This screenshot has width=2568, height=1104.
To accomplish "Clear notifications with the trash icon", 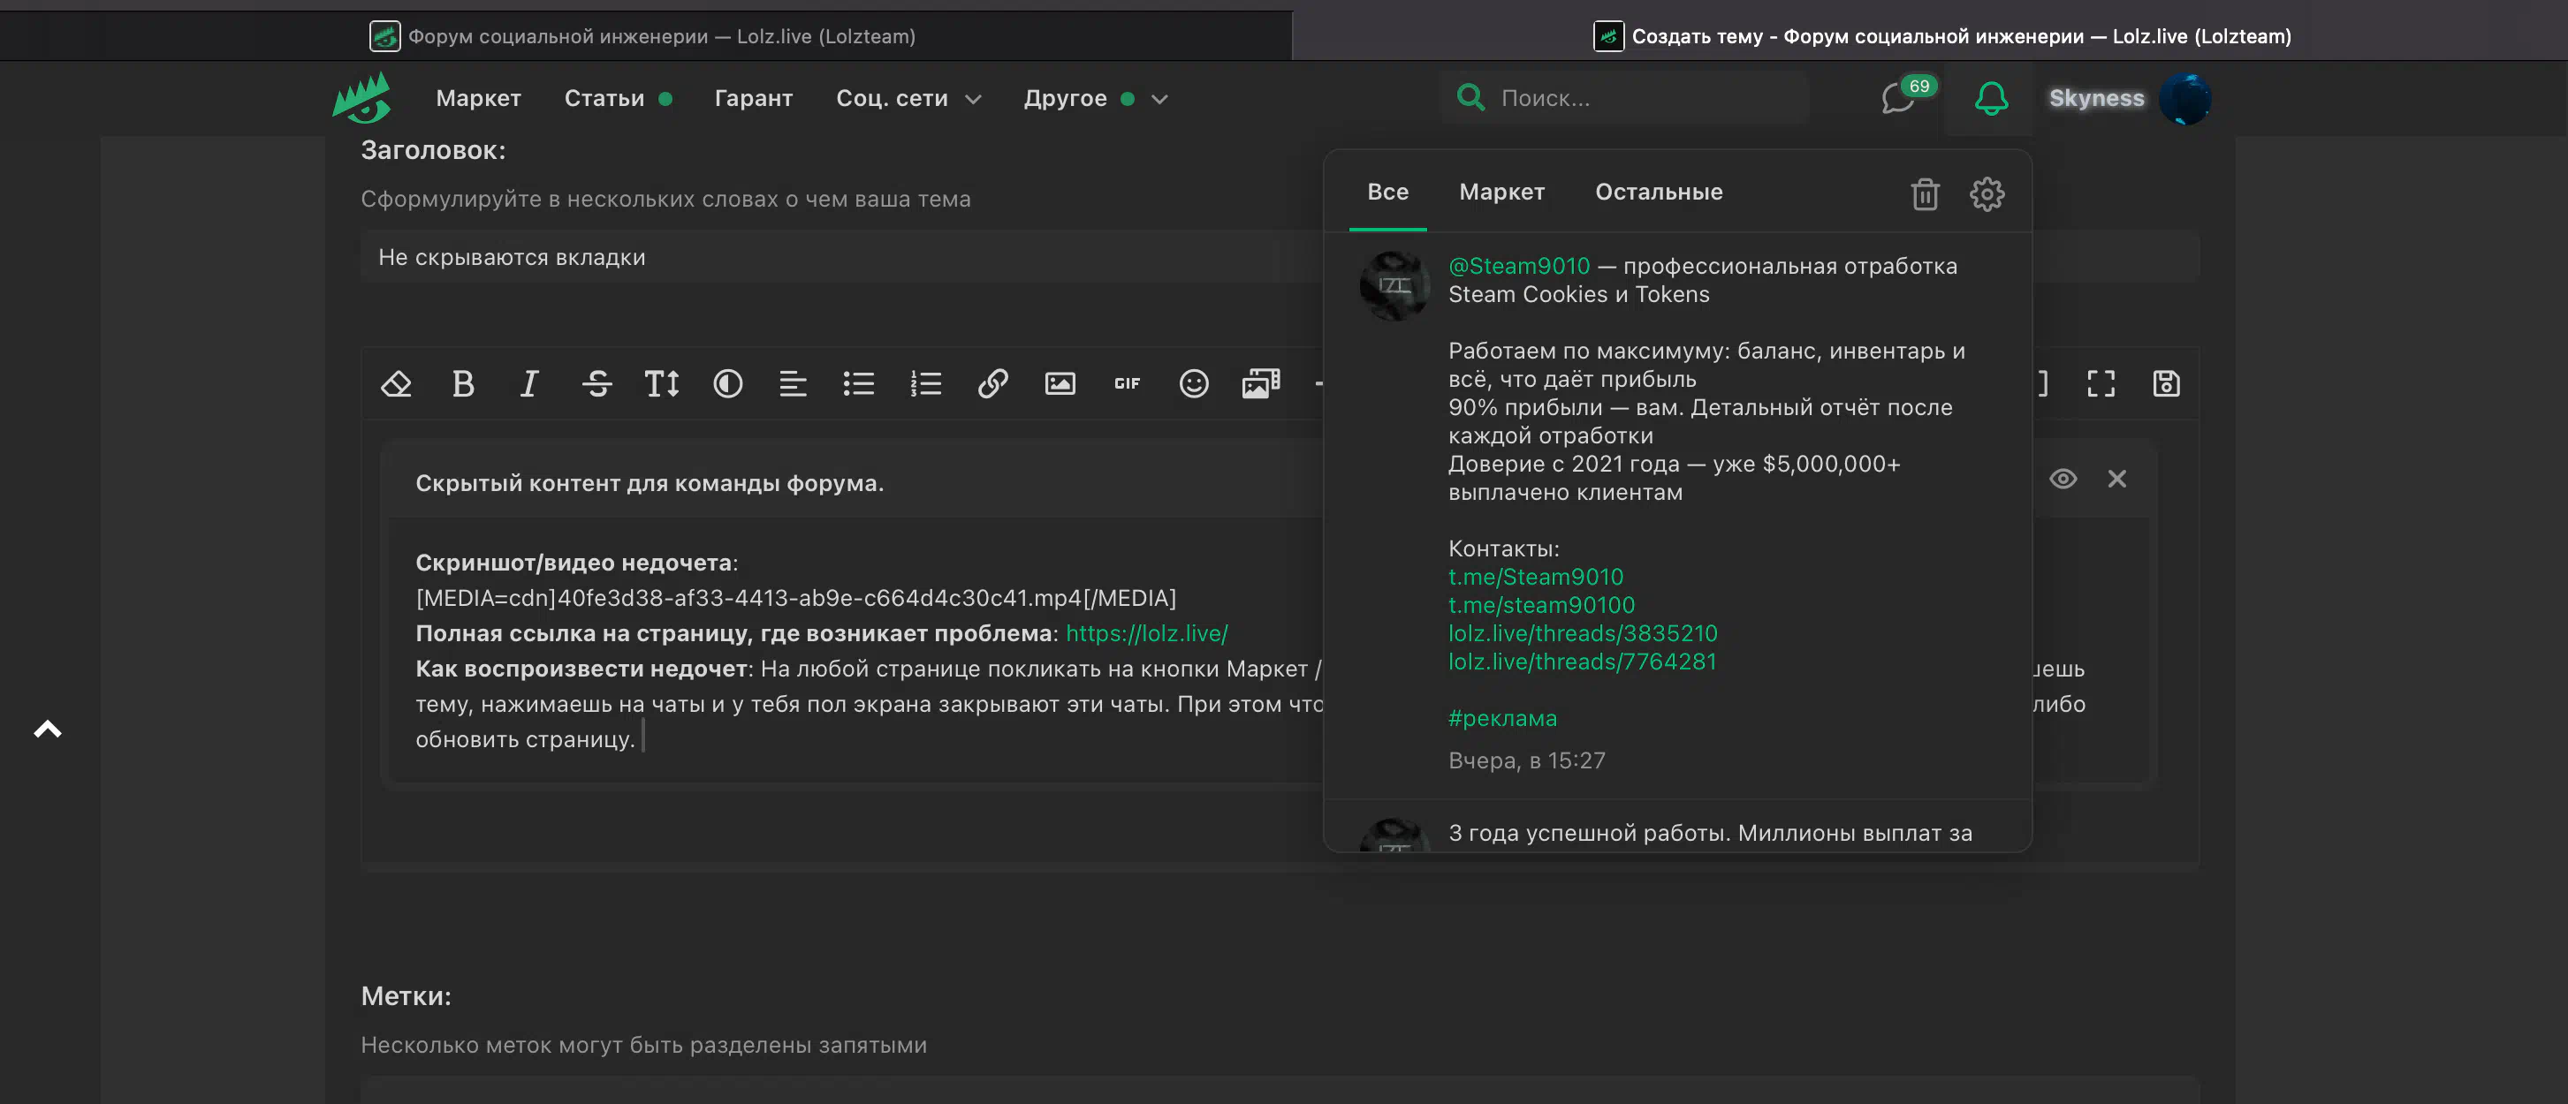I will point(1925,193).
